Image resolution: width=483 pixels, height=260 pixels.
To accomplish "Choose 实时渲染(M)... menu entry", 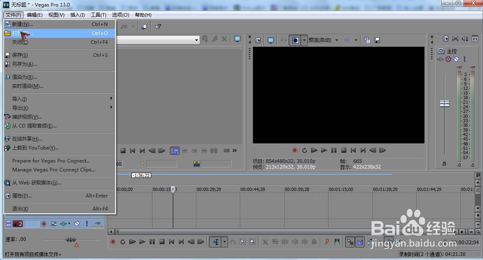I will coord(60,86).
